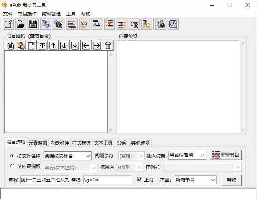Switch to the 样式模板 tab

81,143
